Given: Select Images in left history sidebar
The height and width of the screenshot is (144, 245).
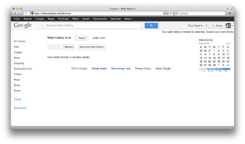Looking at the screenshot, I should point(18,52).
